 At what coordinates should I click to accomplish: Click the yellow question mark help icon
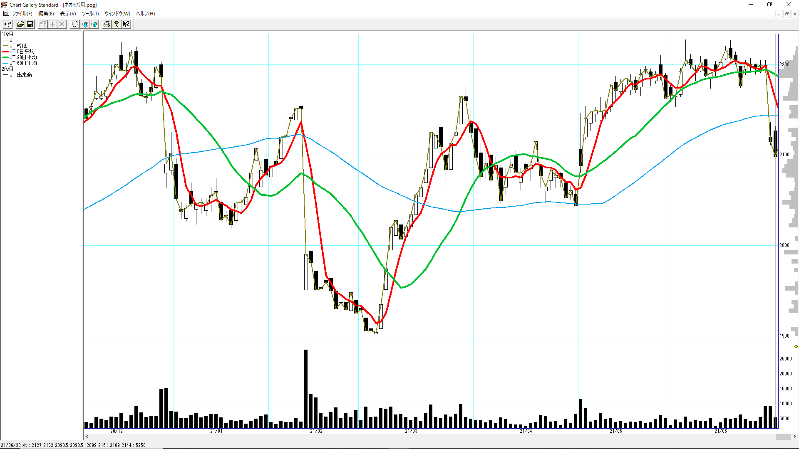tap(117, 24)
